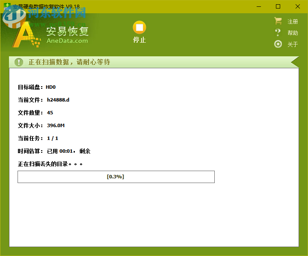Click the 正在扫描数据，请耐心等待 status banner text
308x256 pixels.
[x=69, y=62]
